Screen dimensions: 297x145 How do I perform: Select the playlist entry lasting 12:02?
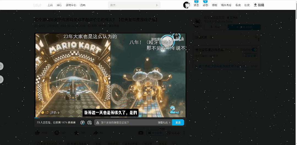point(227,66)
